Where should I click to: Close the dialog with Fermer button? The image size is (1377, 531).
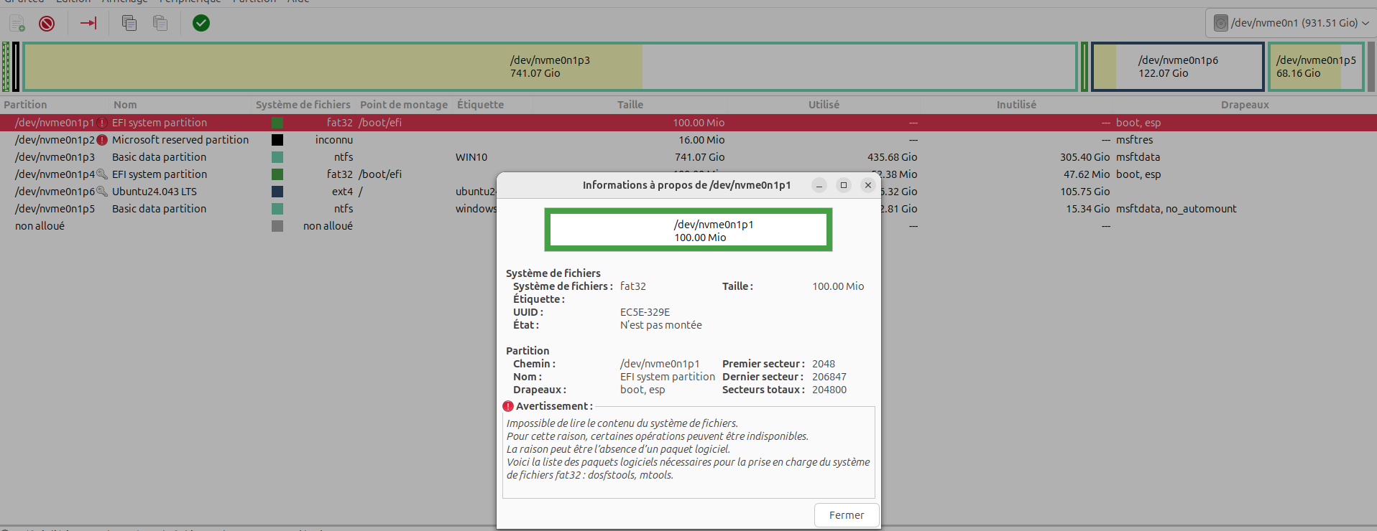pos(847,515)
